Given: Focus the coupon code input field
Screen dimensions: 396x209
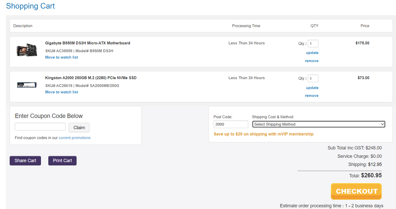Looking at the screenshot, I should [x=40, y=127].
